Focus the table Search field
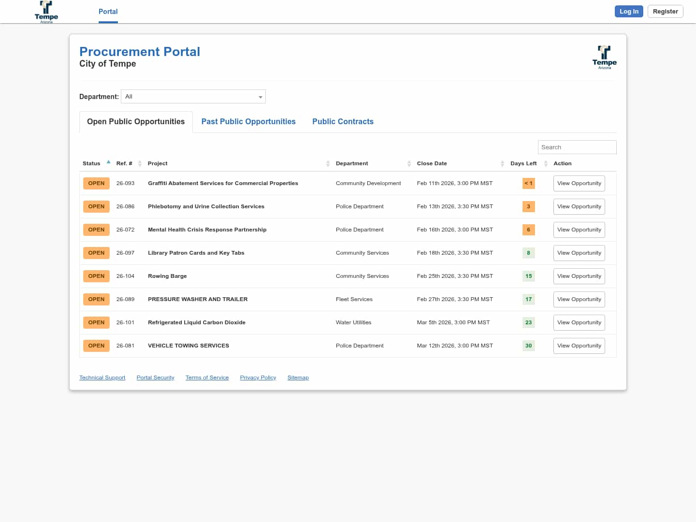 click(x=577, y=147)
